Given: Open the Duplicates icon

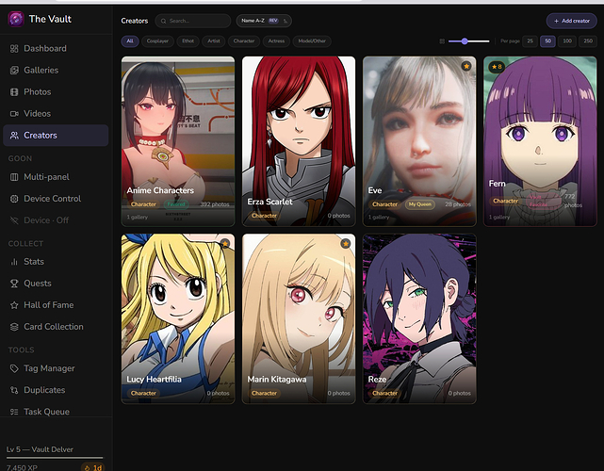Looking at the screenshot, I should tap(14, 390).
